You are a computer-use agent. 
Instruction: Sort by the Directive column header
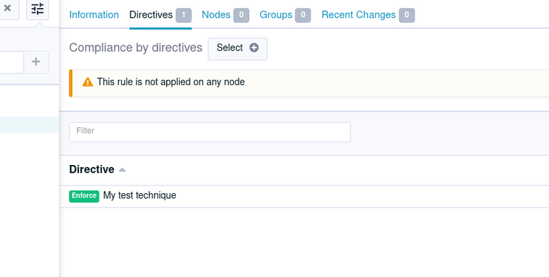click(x=92, y=169)
